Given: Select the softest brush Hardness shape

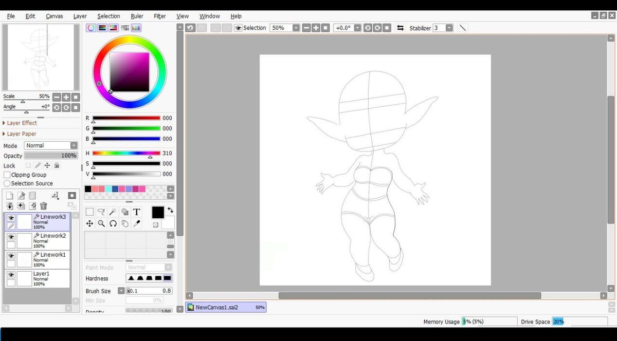Looking at the screenshot, I should [x=131, y=278].
